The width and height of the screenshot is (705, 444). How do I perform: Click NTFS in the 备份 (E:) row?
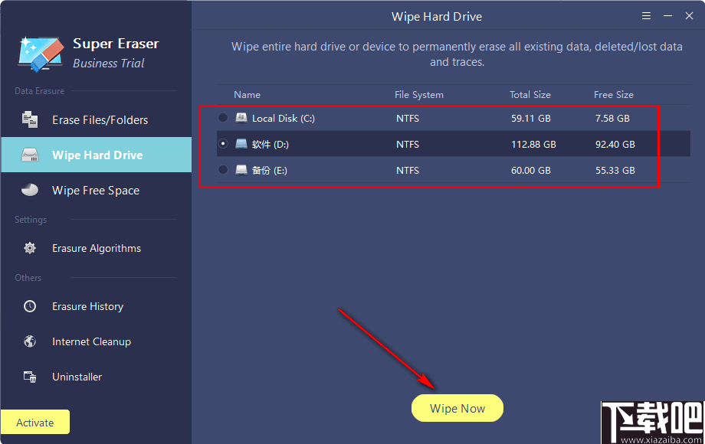pos(408,171)
